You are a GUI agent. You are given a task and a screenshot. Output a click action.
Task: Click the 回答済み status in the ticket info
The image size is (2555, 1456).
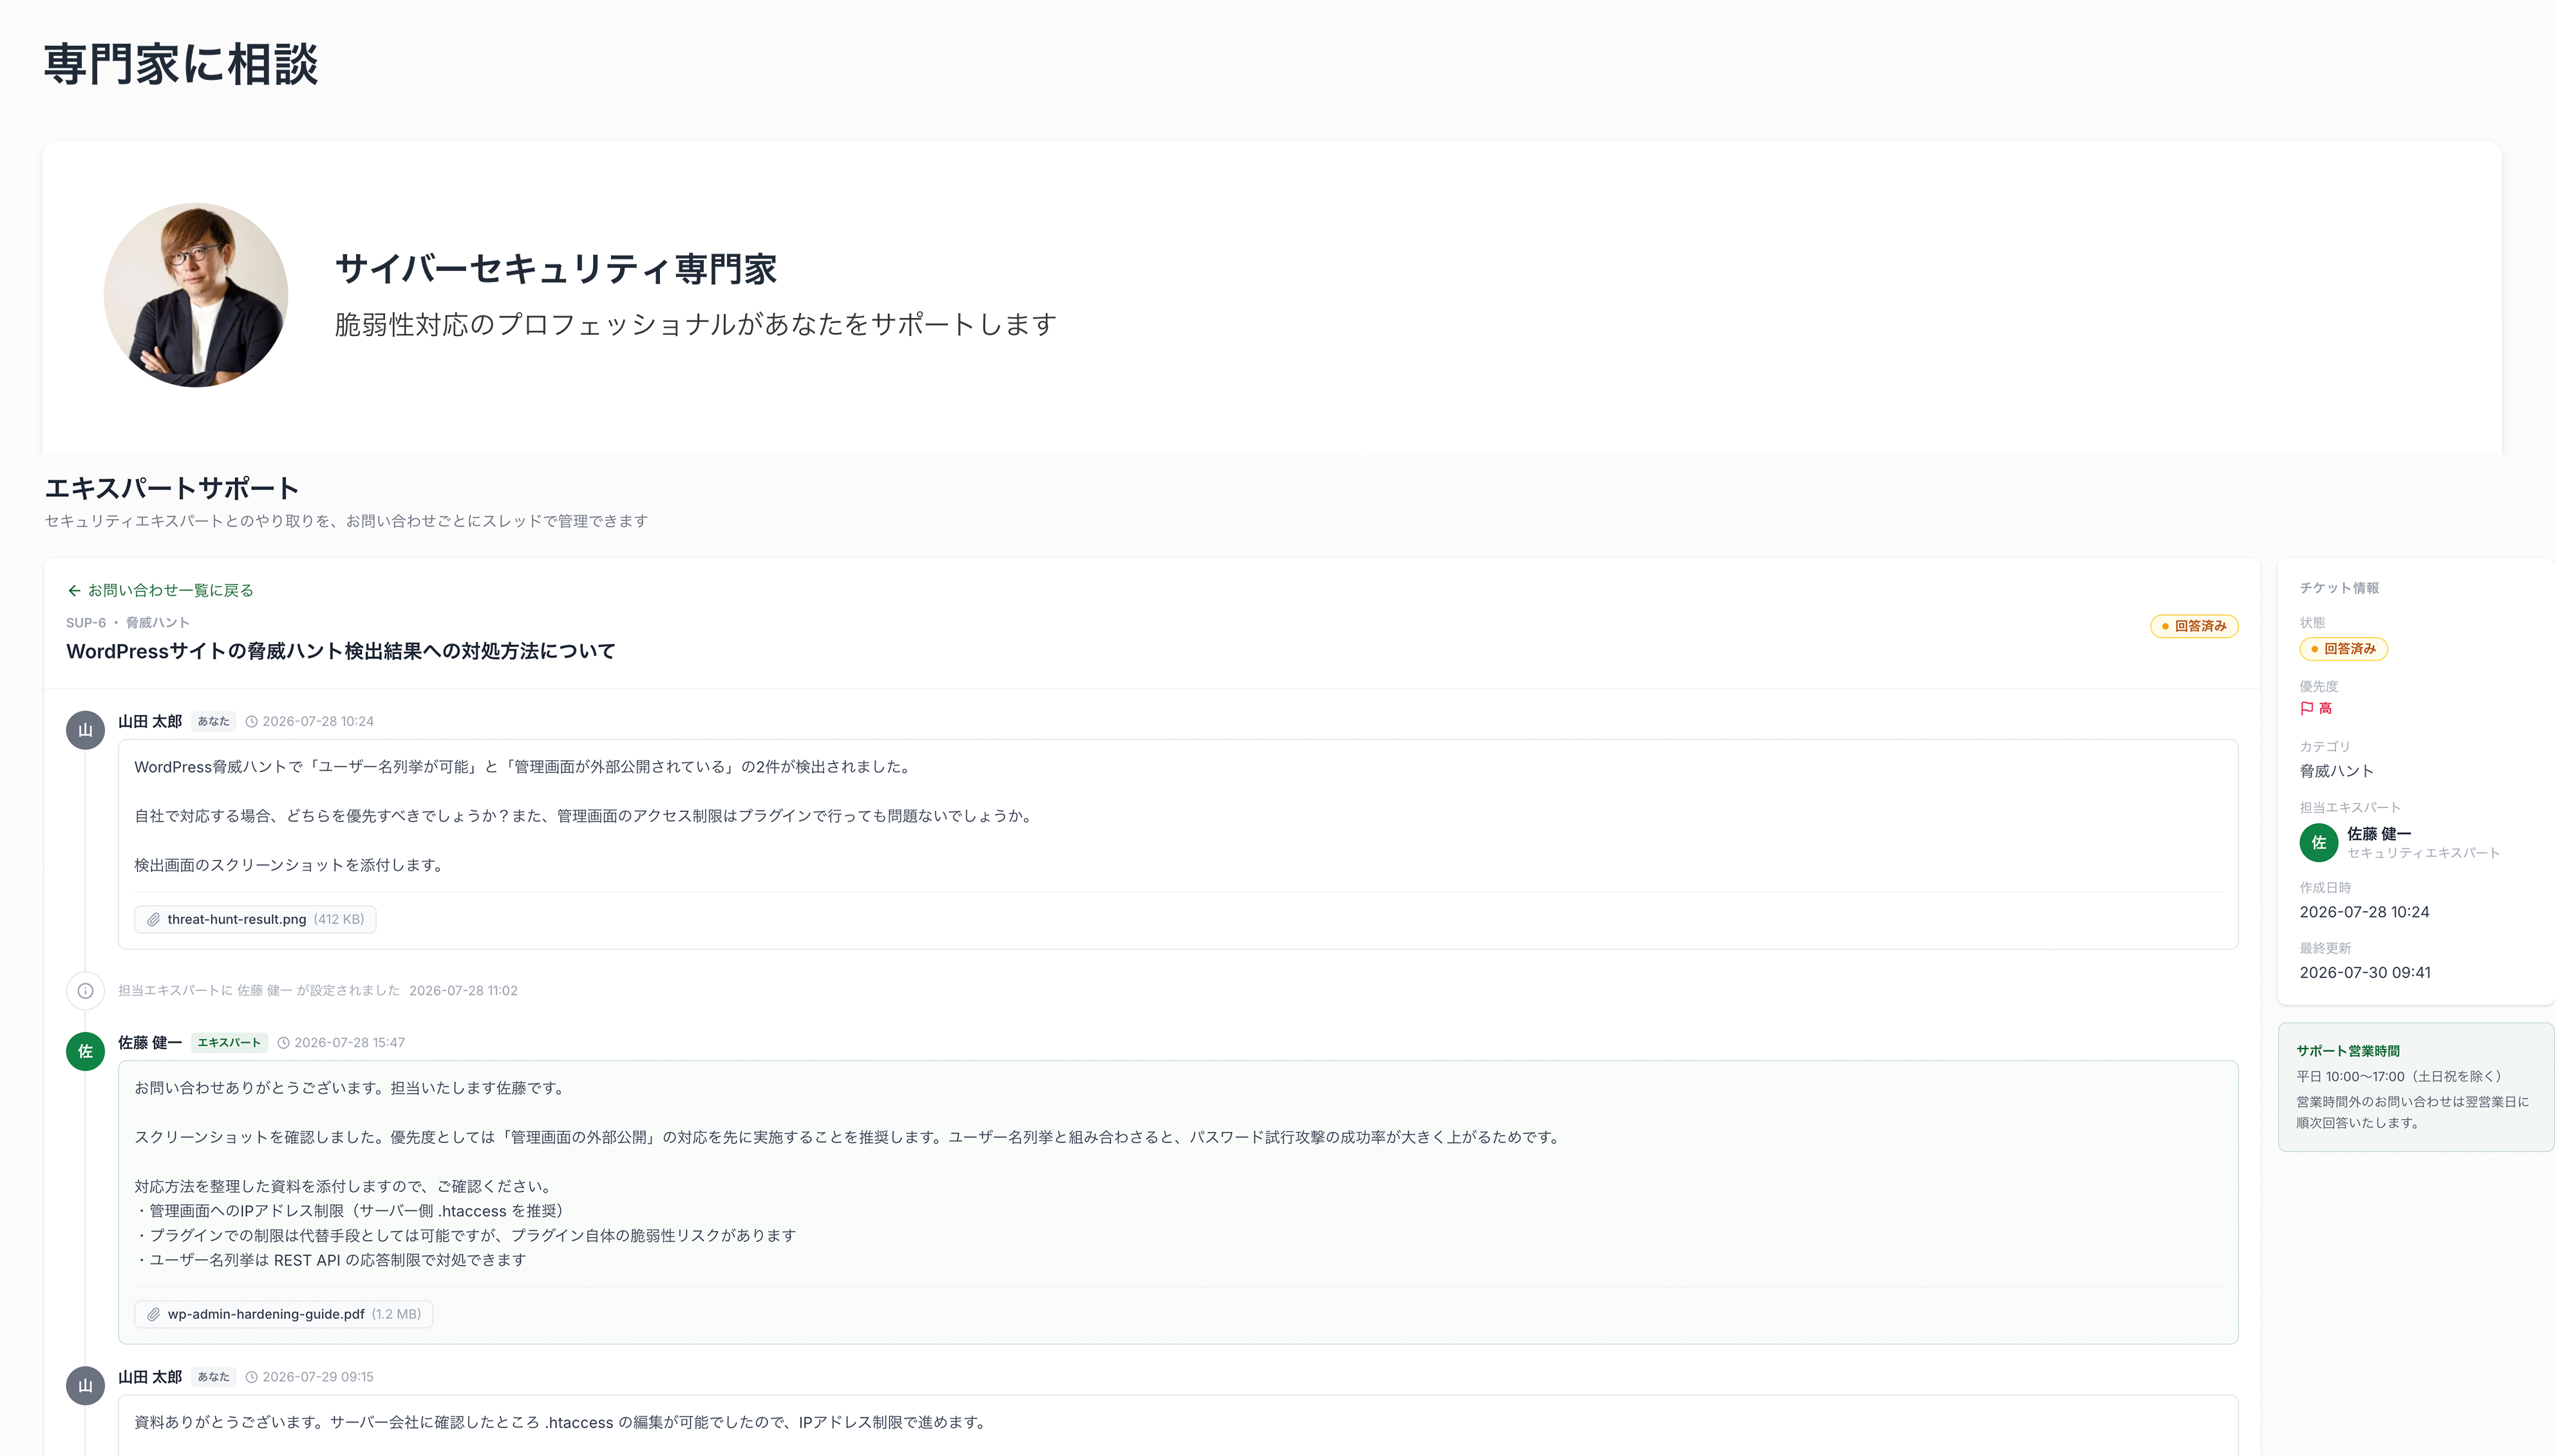point(2343,649)
